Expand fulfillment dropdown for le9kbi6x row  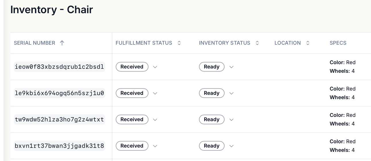click(155, 93)
